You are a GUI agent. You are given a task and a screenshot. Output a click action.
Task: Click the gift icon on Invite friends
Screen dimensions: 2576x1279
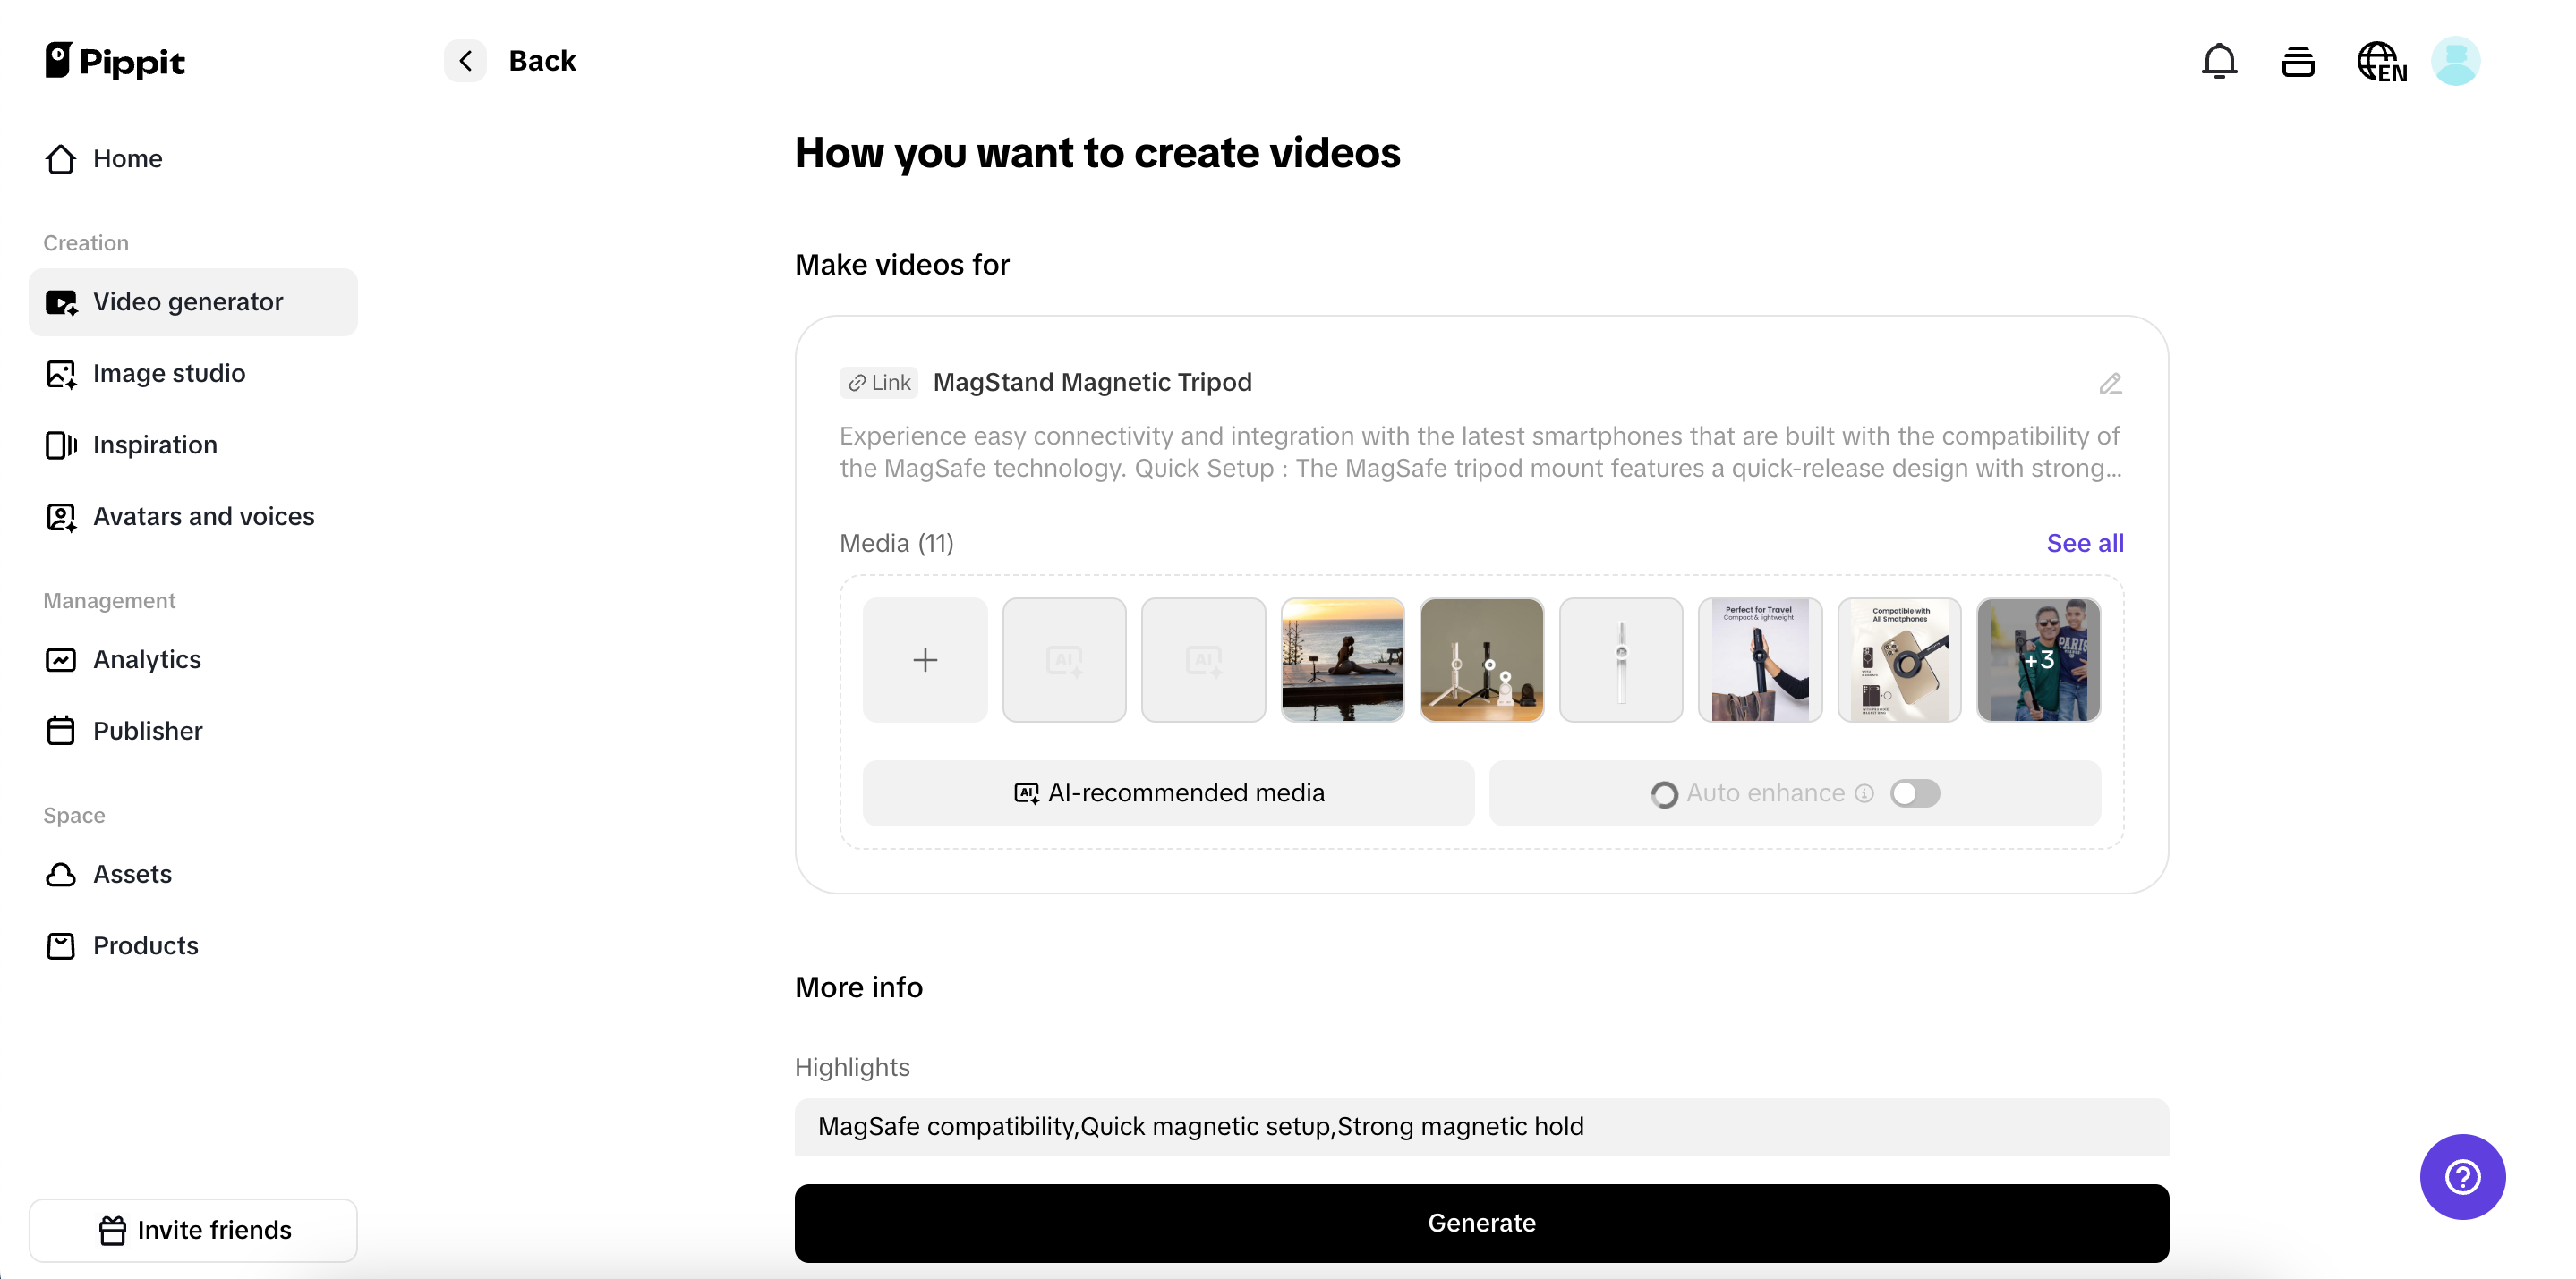[112, 1230]
